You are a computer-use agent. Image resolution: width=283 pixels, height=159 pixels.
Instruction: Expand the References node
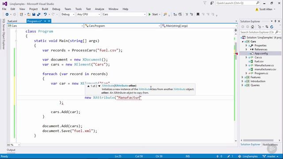246,49
